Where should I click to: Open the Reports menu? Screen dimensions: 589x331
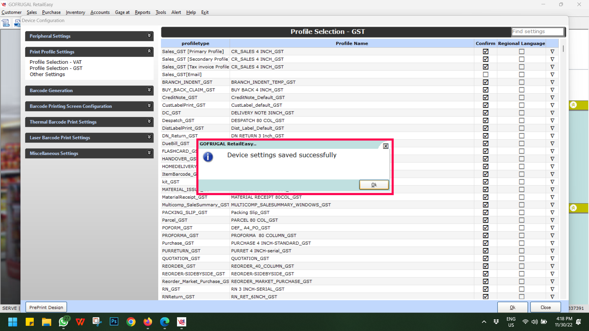click(142, 12)
